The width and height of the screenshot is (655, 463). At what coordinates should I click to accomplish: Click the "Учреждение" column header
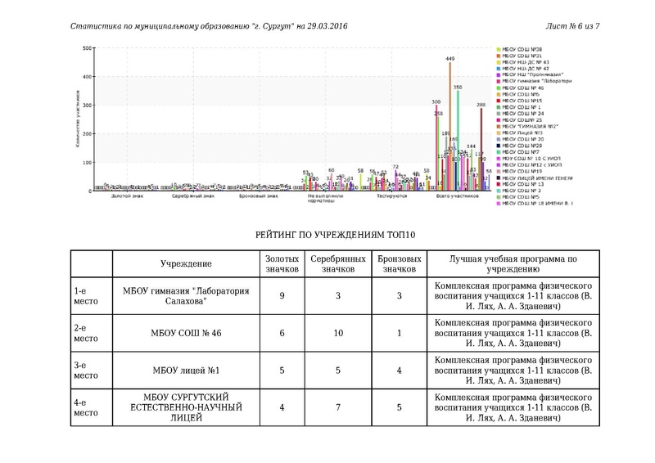click(186, 263)
